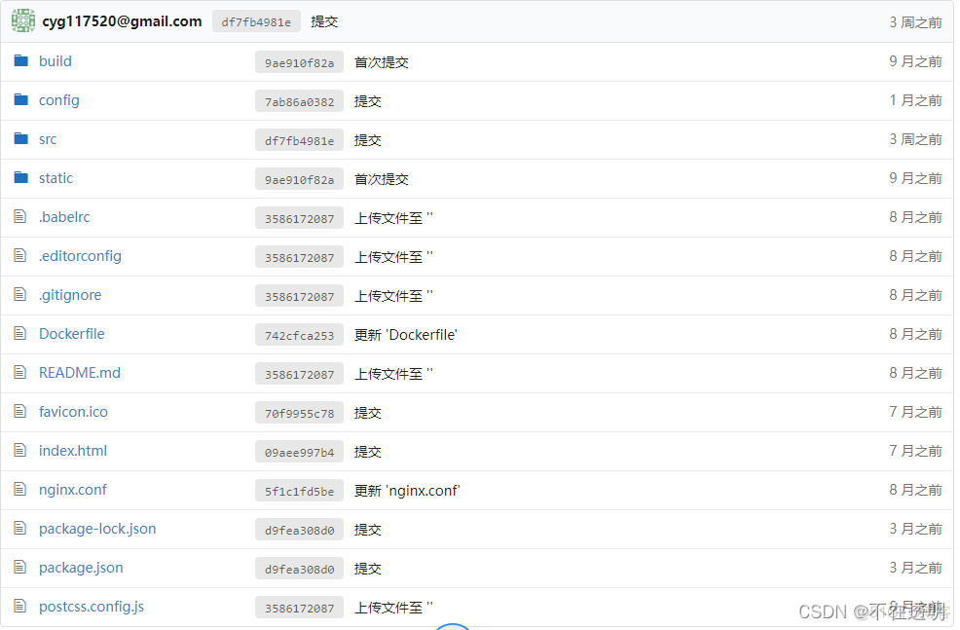The image size is (960, 630).
Task: Open the cyg117520@gmail.com author profile link
Action: (122, 21)
